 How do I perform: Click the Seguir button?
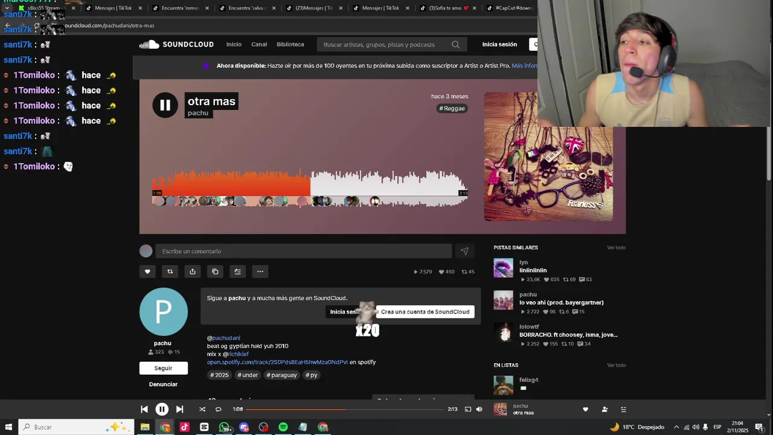[x=163, y=368]
